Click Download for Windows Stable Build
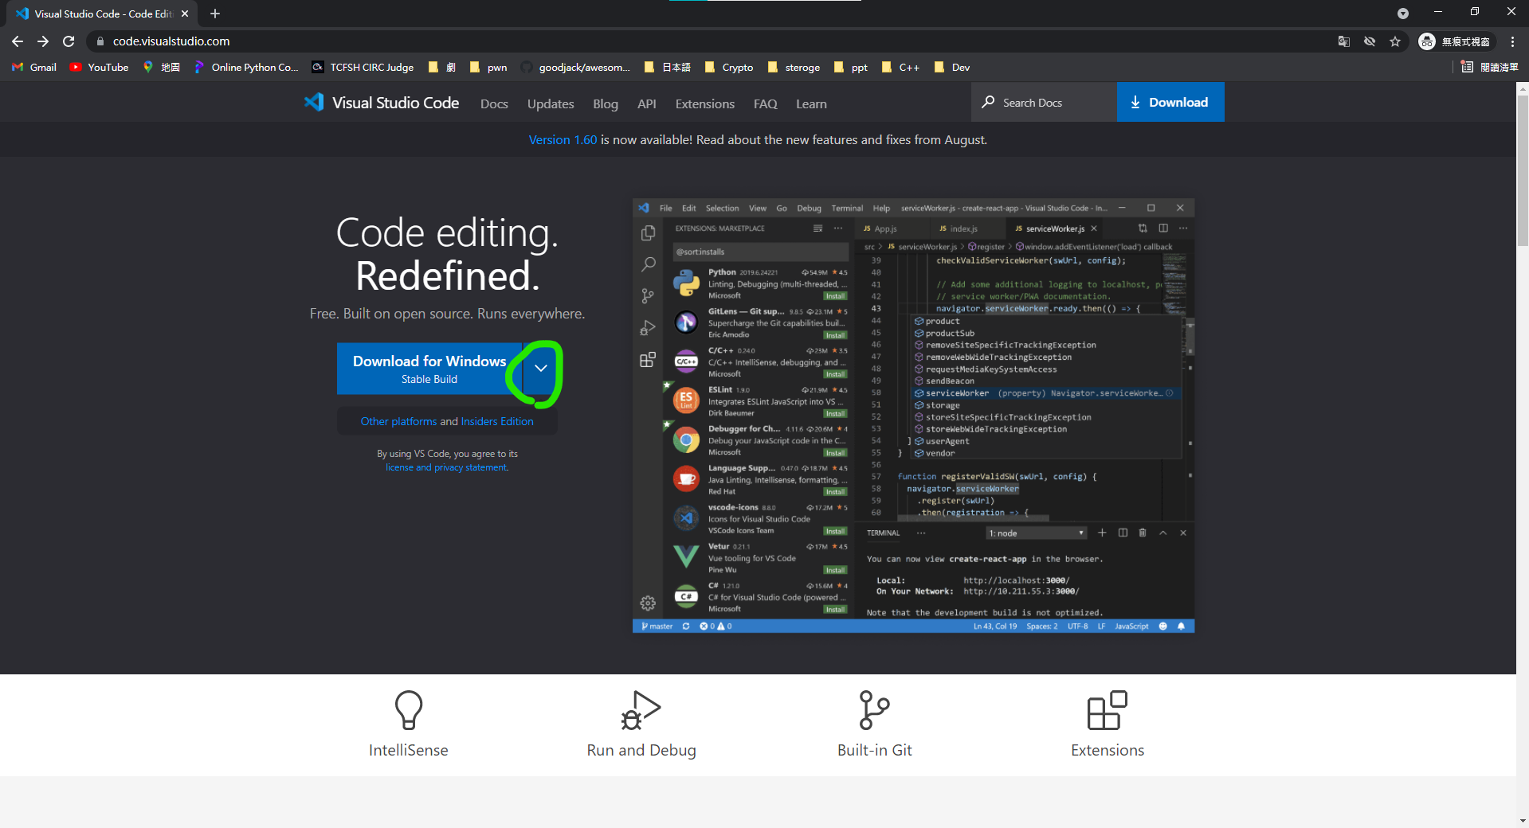The height and width of the screenshot is (828, 1529). 429,369
